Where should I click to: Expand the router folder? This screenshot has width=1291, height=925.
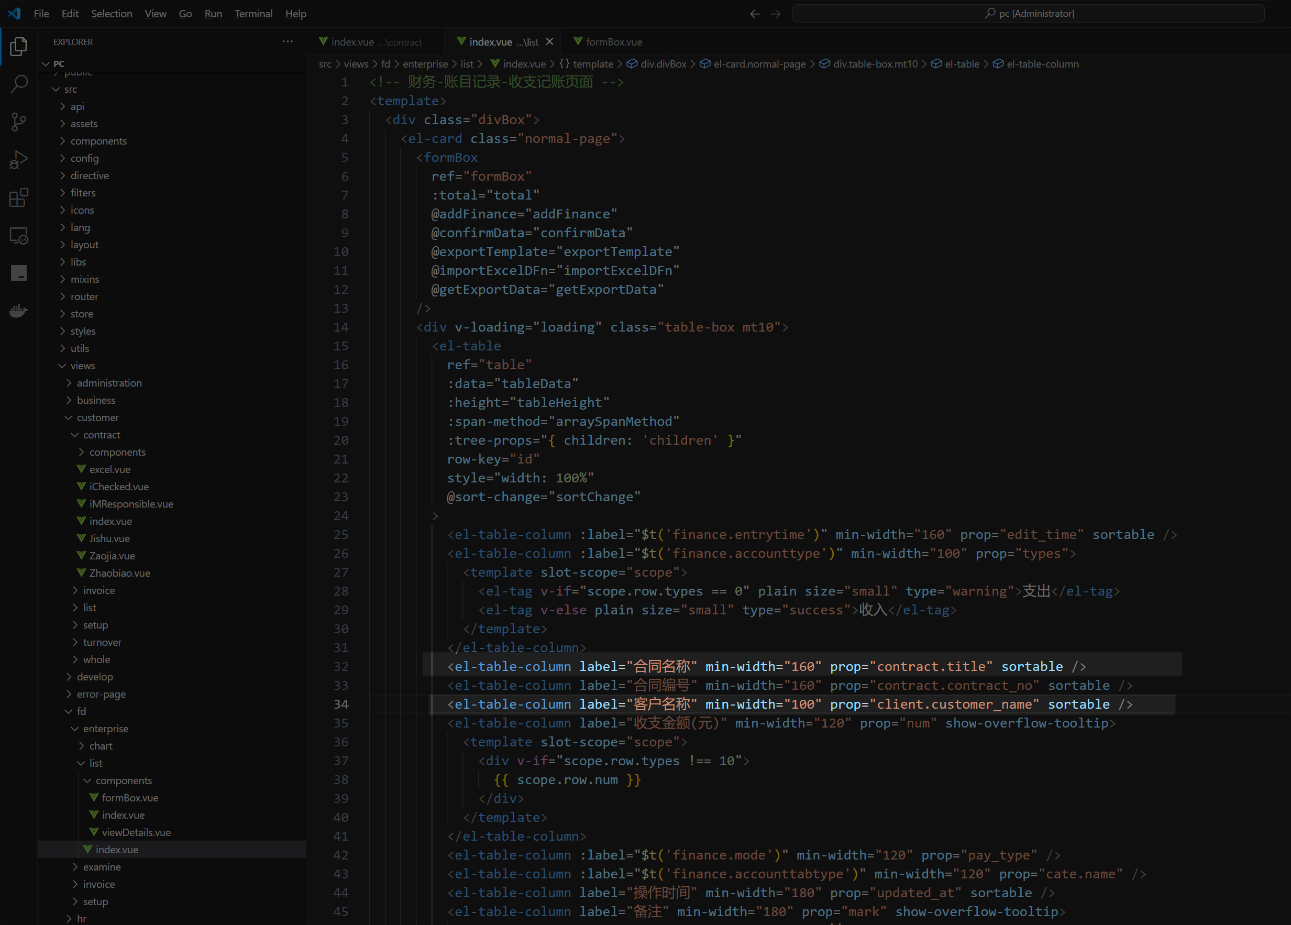[x=62, y=296]
